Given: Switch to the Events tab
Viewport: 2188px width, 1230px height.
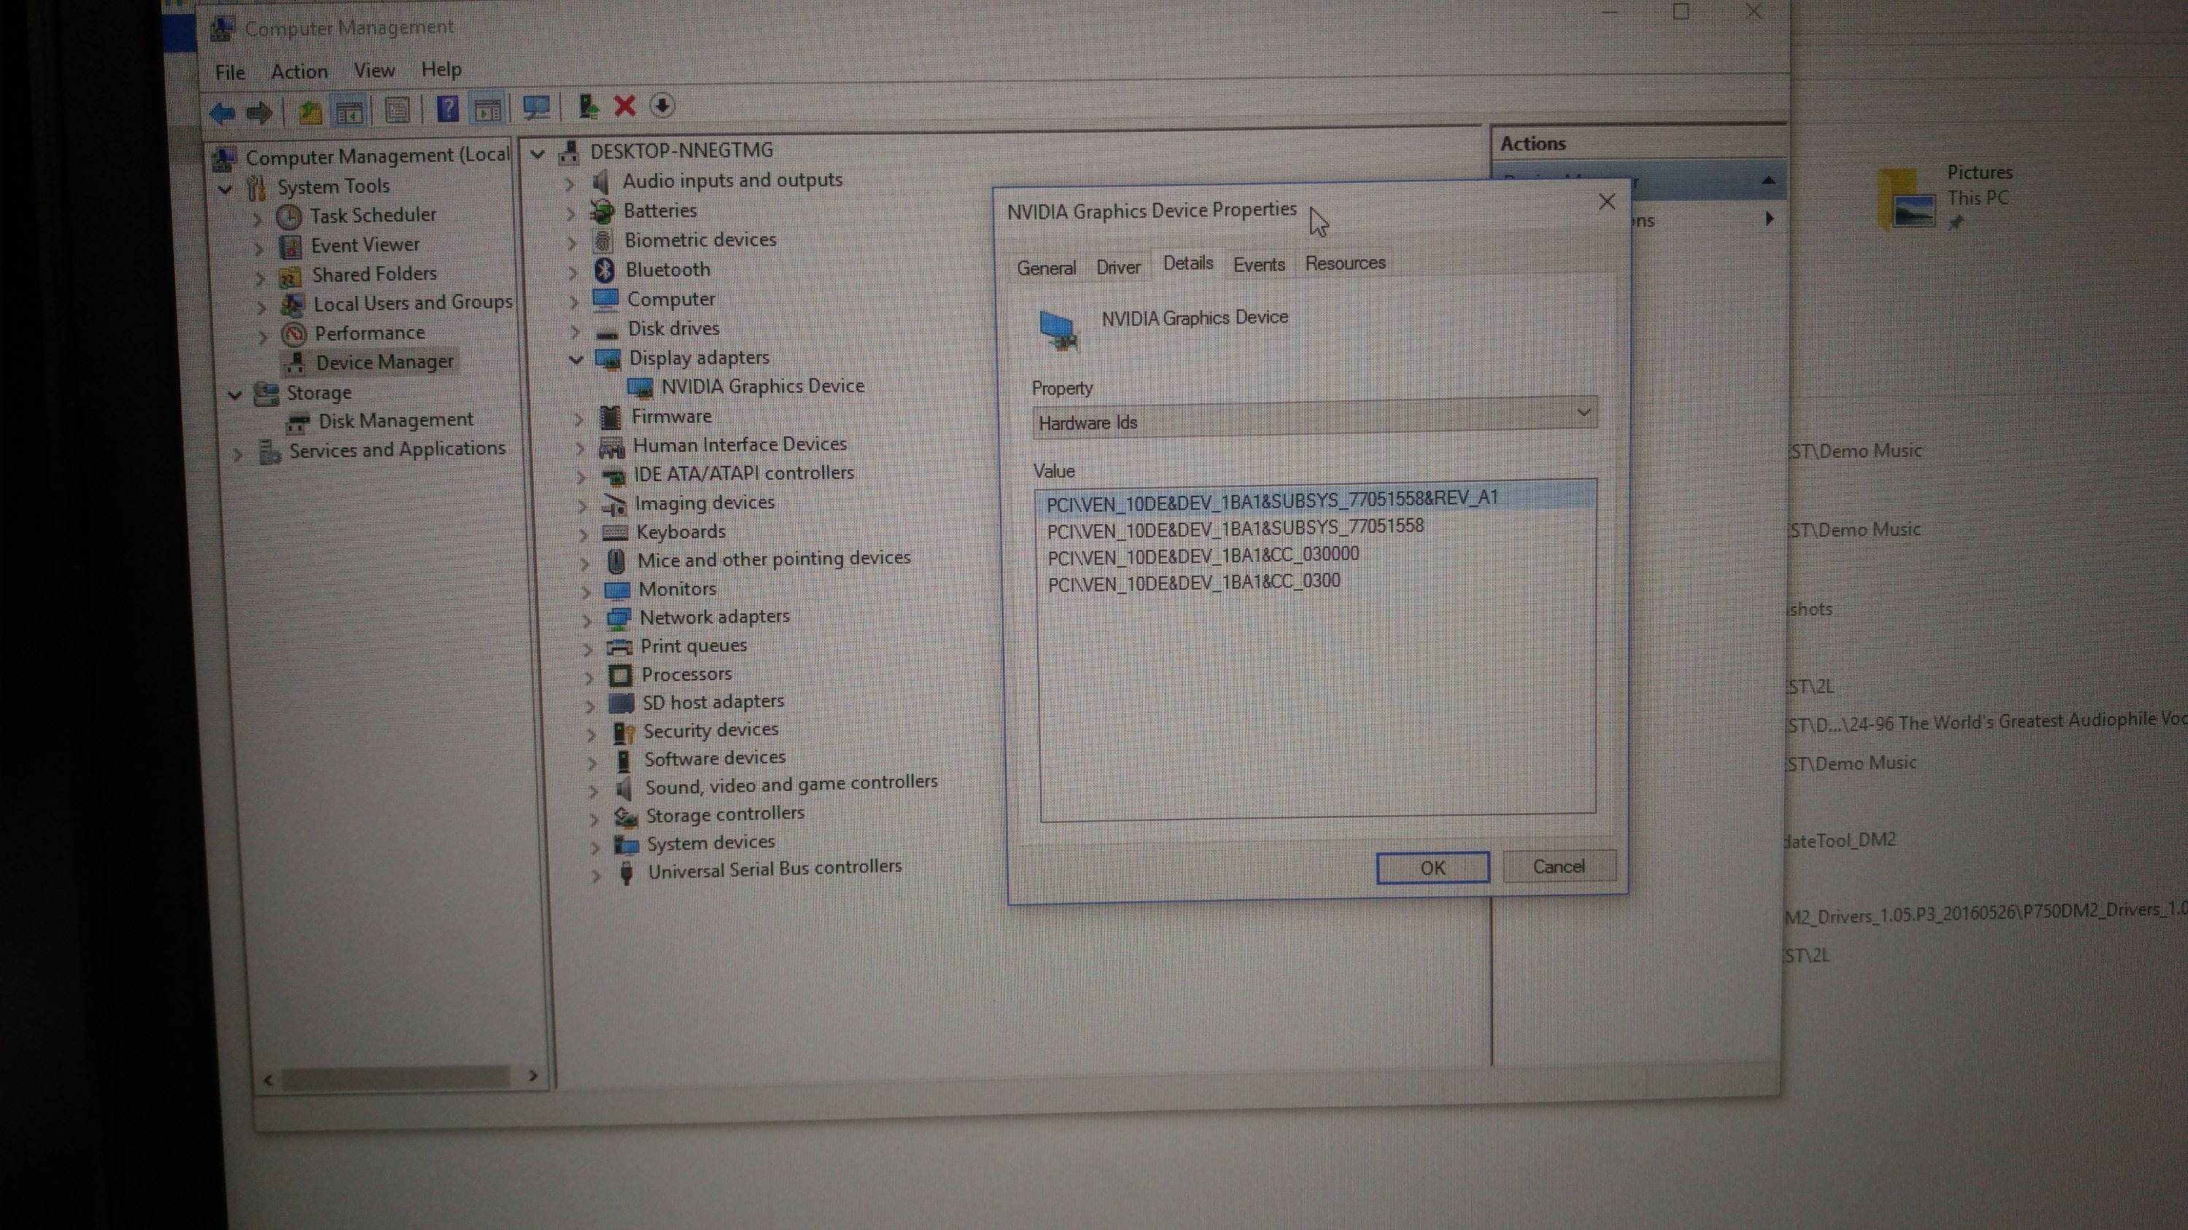Looking at the screenshot, I should point(1259,265).
